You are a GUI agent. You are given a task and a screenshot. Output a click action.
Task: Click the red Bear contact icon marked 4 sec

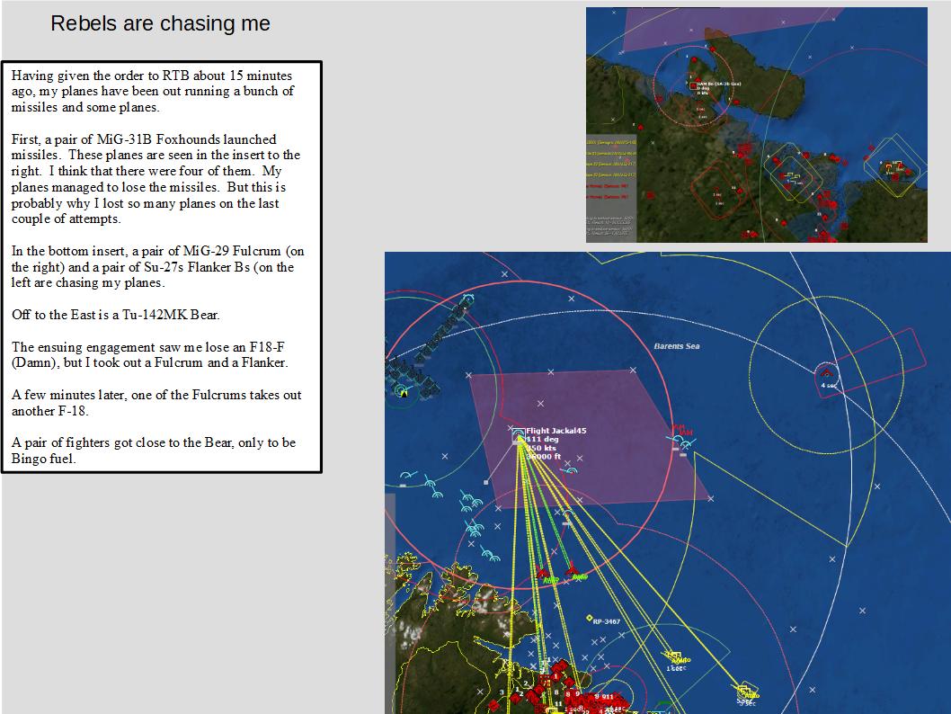click(826, 373)
